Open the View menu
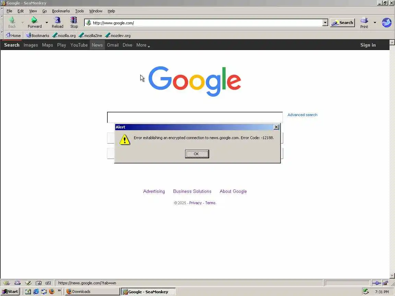This screenshot has width=395, height=296. point(33,11)
